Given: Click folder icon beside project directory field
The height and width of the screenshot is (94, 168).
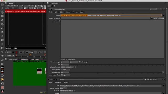Looking at the screenshot, I should [152, 18].
